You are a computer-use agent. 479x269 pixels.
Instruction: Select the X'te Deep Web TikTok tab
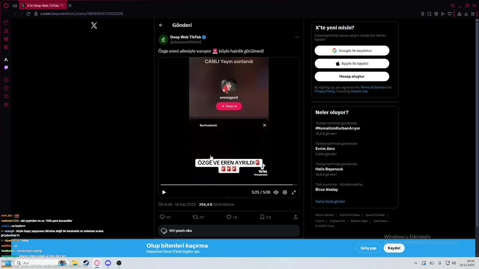pyautogui.click(x=42, y=6)
